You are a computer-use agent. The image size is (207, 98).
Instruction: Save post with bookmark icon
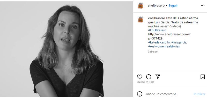[x=203, y=77]
